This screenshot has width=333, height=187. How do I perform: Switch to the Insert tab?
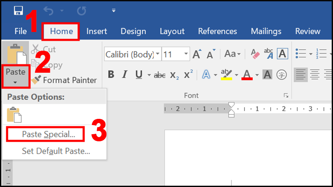pos(97,31)
